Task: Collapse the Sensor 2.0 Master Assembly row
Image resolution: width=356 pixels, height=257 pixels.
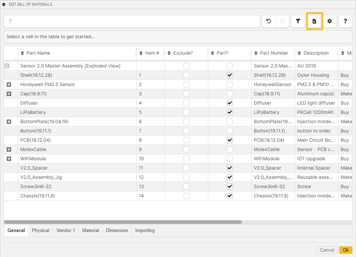Action: pos(7,66)
